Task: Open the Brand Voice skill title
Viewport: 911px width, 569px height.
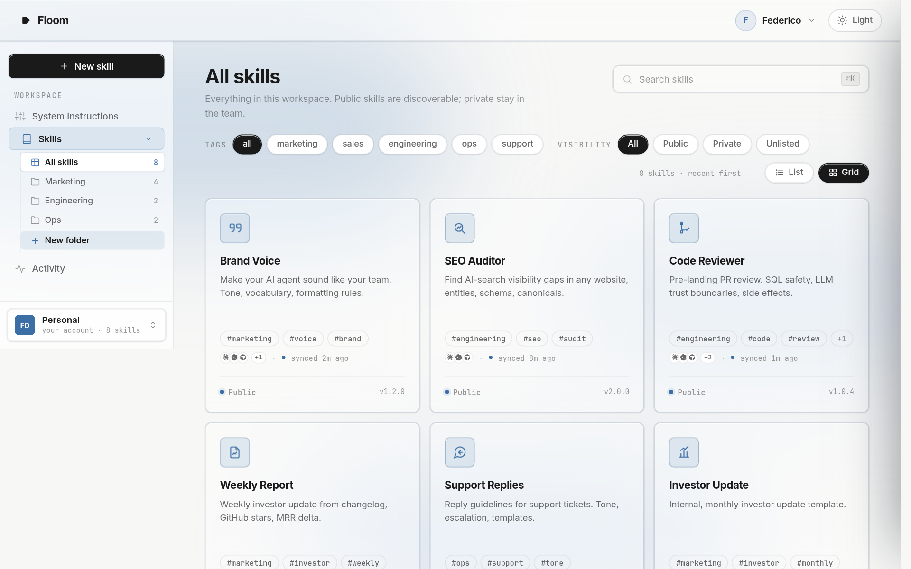Action: point(250,261)
